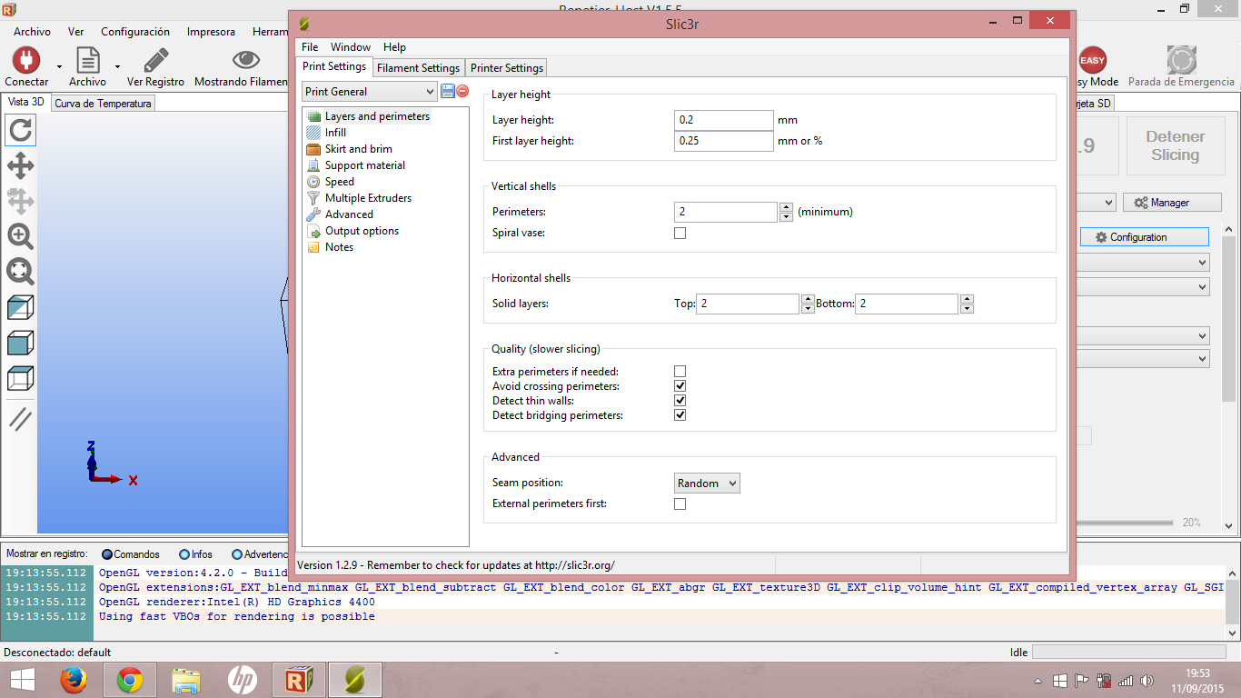
Task: Open the Seam position dropdown
Action: (x=707, y=484)
